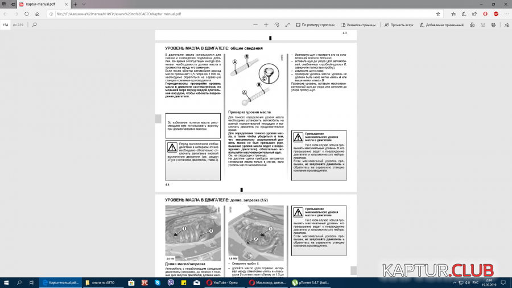This screenshot has width=512, height=288.
Task: Click the heading 'Проверка уровня масла'
Action: click(x=250, y=112)
